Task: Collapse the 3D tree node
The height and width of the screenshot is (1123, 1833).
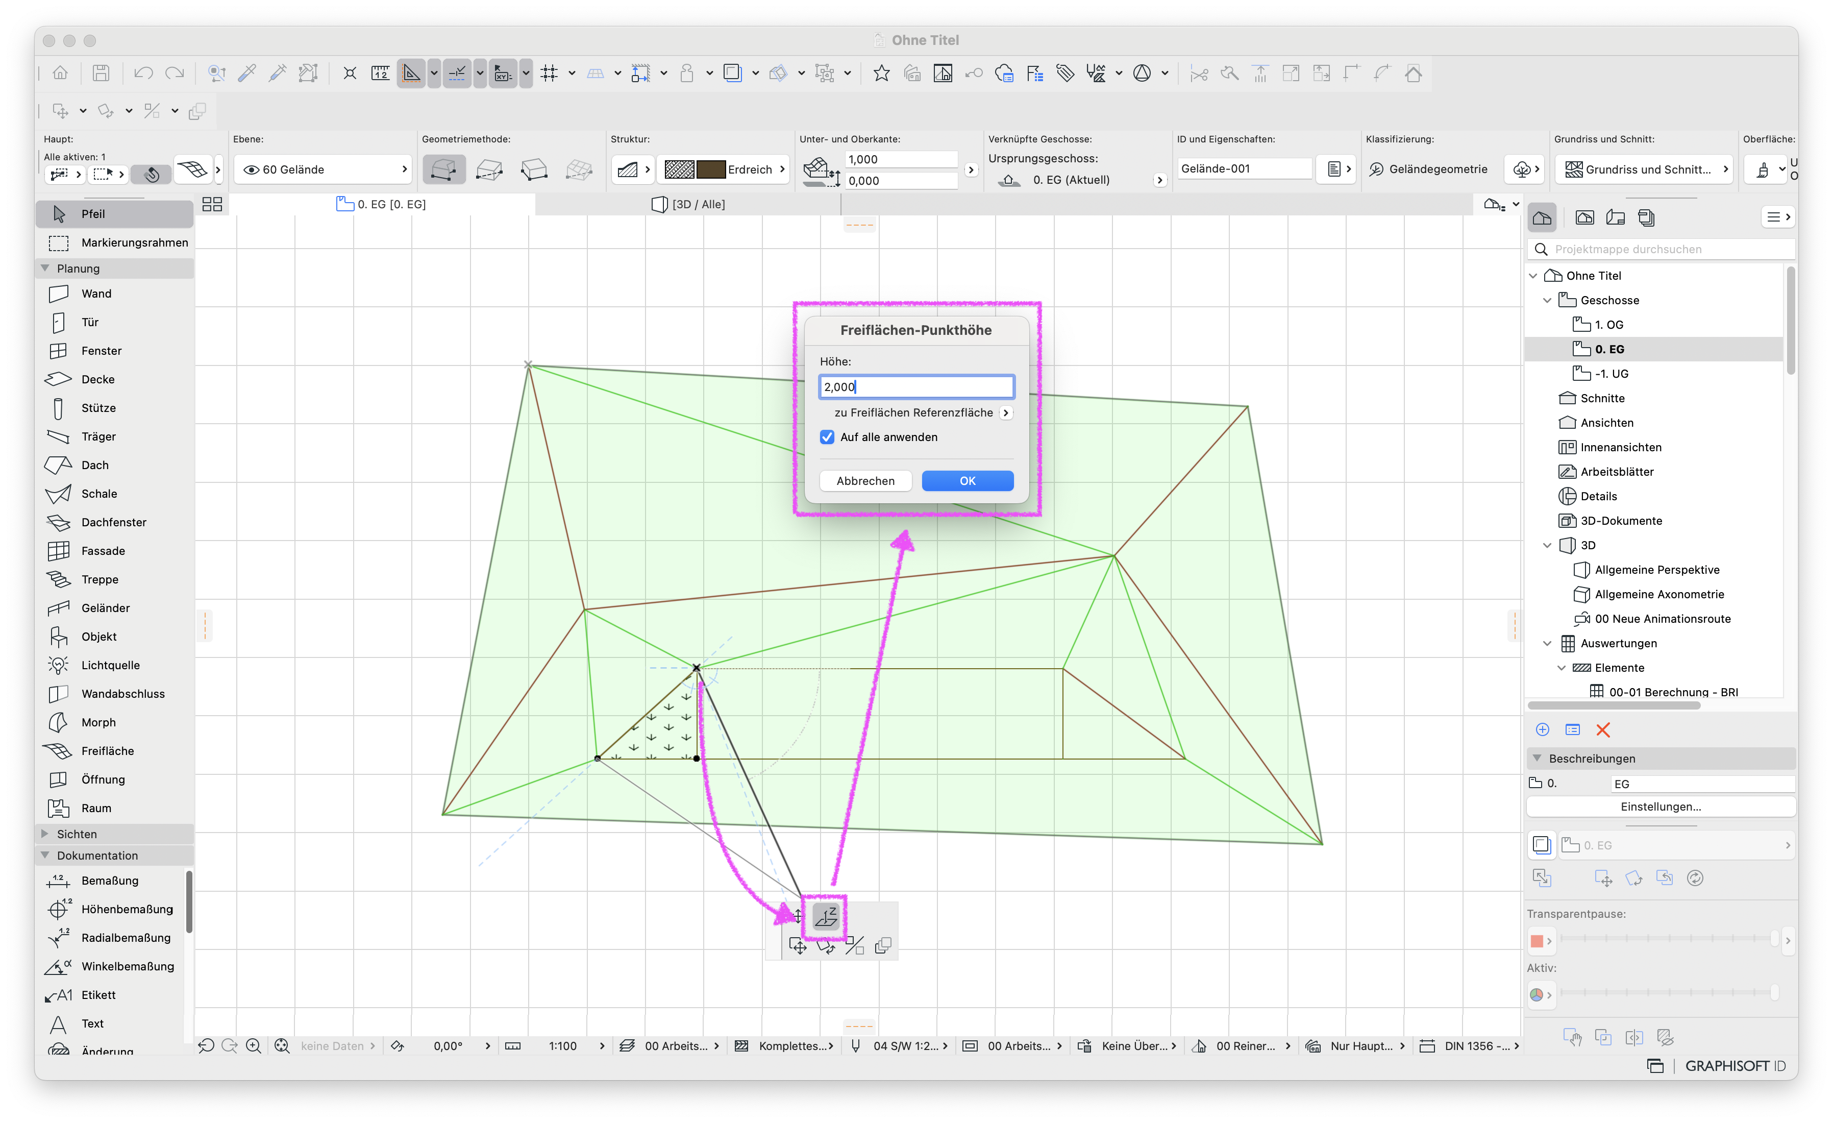Action: pyautogui.click(x=1547, y=546)
